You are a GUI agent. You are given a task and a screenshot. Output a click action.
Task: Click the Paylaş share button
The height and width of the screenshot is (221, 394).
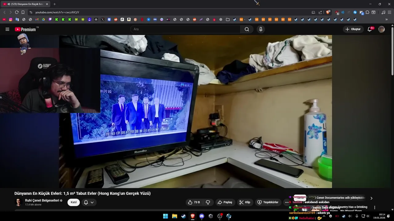coord(225,202)
